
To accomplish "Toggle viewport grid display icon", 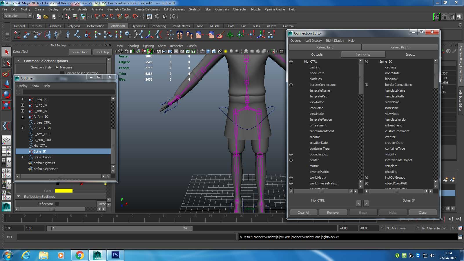I will click(x=159, y=51).
